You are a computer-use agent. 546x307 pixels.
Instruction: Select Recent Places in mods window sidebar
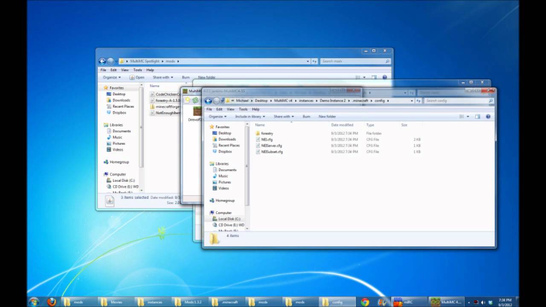pos(120,107)
